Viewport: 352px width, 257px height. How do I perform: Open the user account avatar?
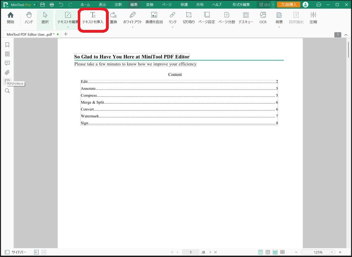[x=305, y=5]
